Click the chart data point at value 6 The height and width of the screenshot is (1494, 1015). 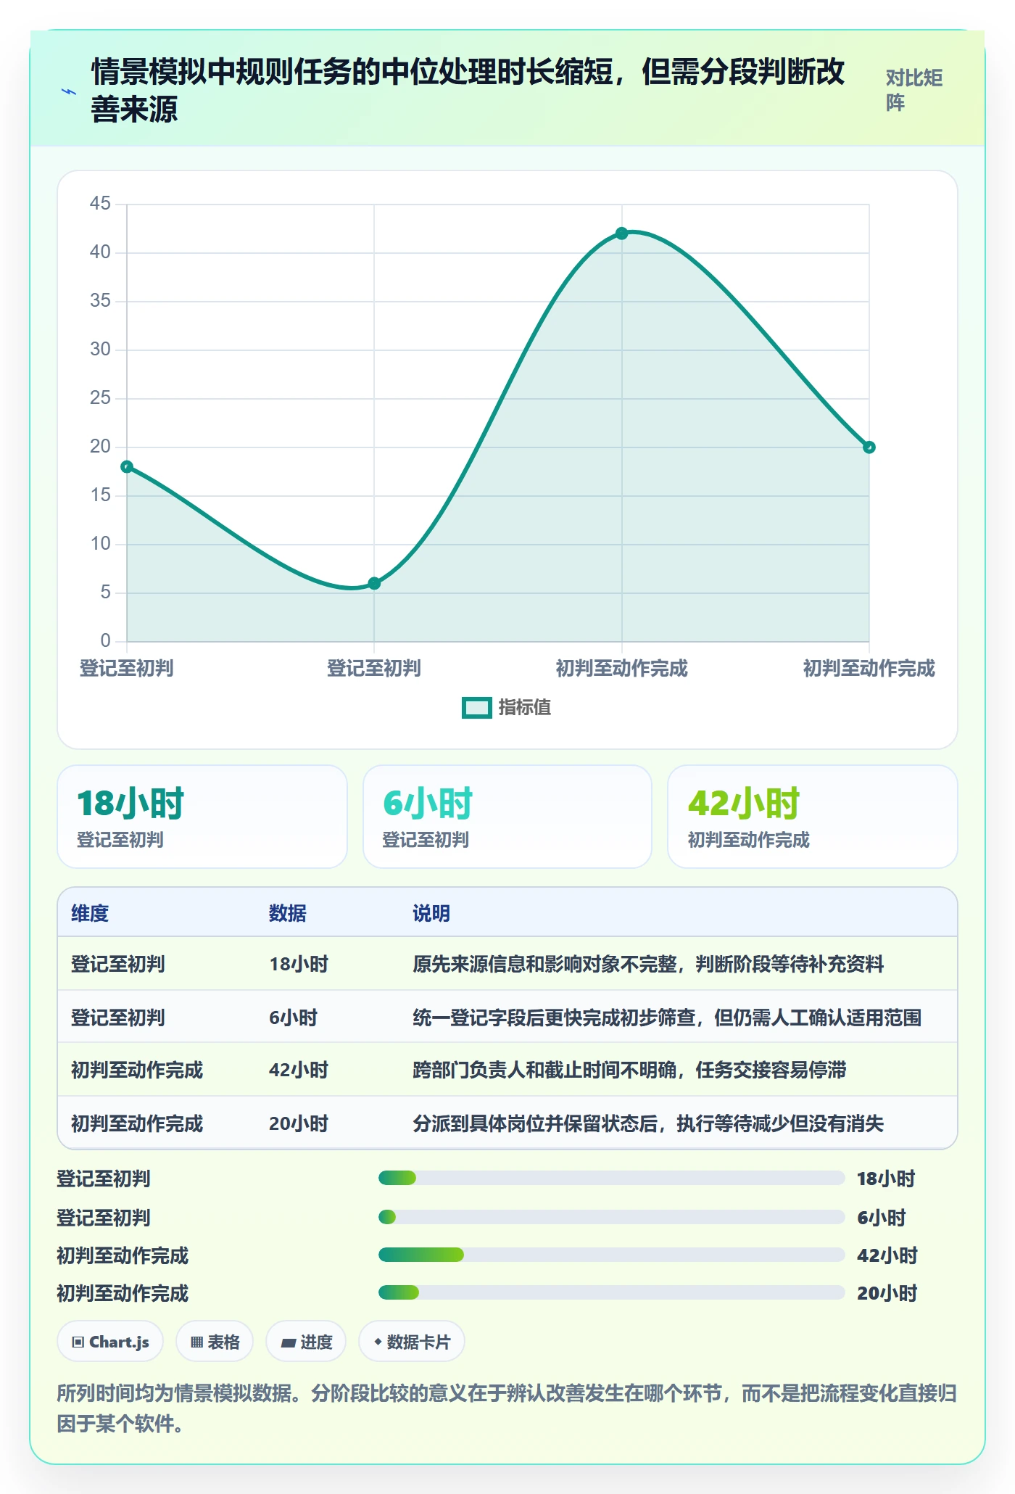(374, 583)
